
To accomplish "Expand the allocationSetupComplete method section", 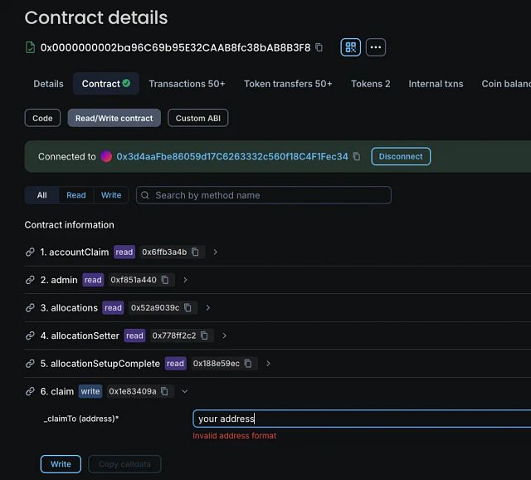I will click(268, 363).
